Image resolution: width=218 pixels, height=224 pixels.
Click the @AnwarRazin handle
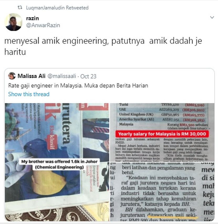43,25
